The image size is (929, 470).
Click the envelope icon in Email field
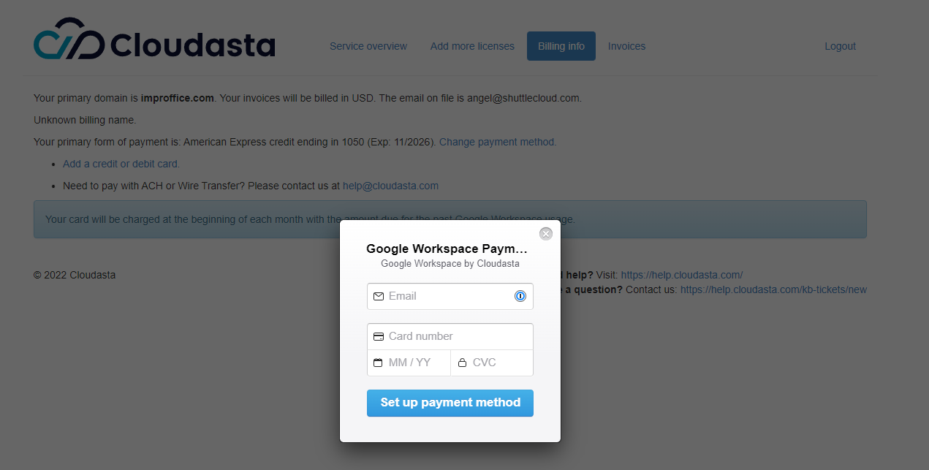click(x=379, y=296)
